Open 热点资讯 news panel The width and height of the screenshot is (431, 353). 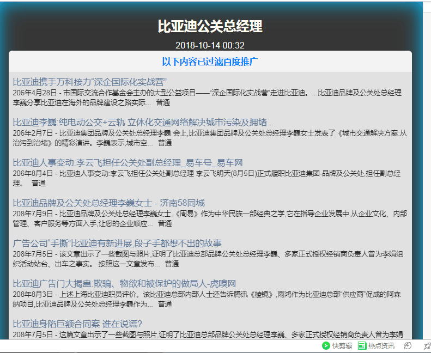point(376,345)
